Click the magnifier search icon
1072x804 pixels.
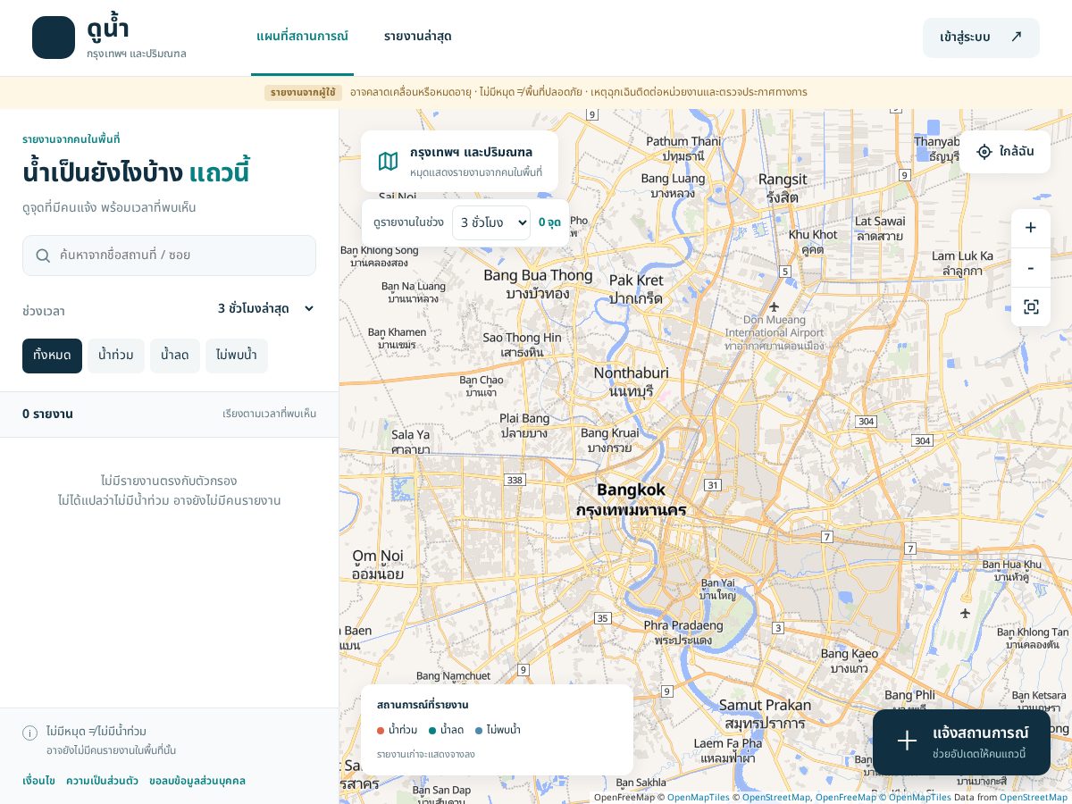click(43, 255)
